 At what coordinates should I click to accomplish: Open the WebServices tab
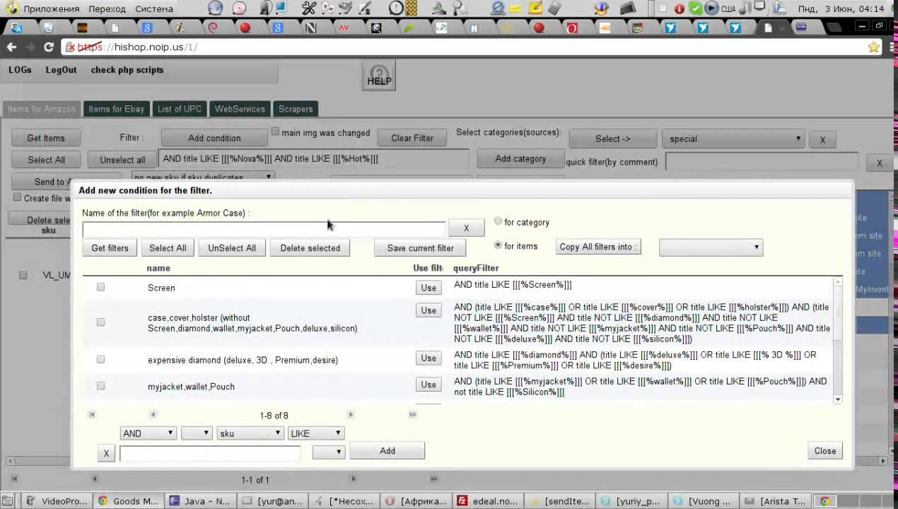click(240, 109)
